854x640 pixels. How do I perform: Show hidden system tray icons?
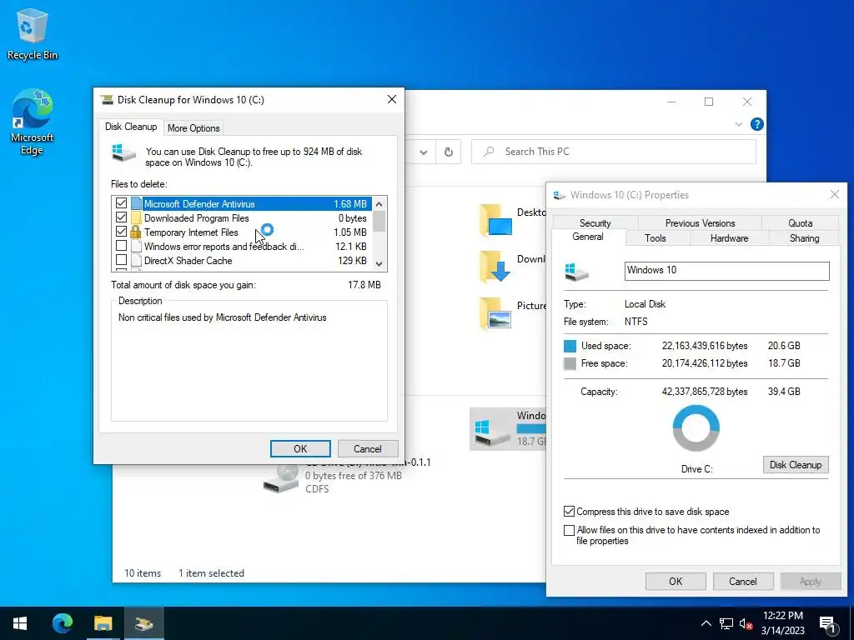point(706,623)
